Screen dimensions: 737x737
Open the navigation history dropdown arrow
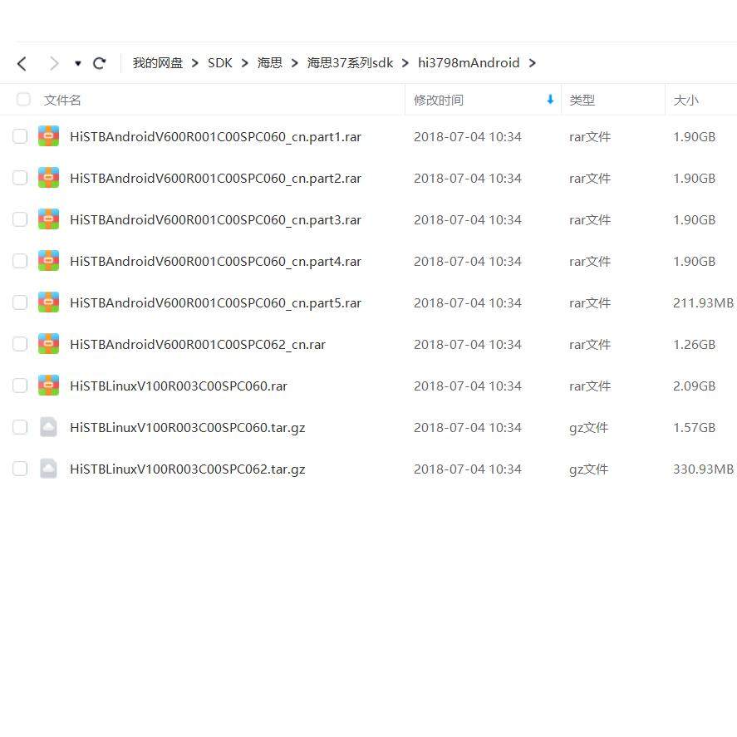coord(78,63)
